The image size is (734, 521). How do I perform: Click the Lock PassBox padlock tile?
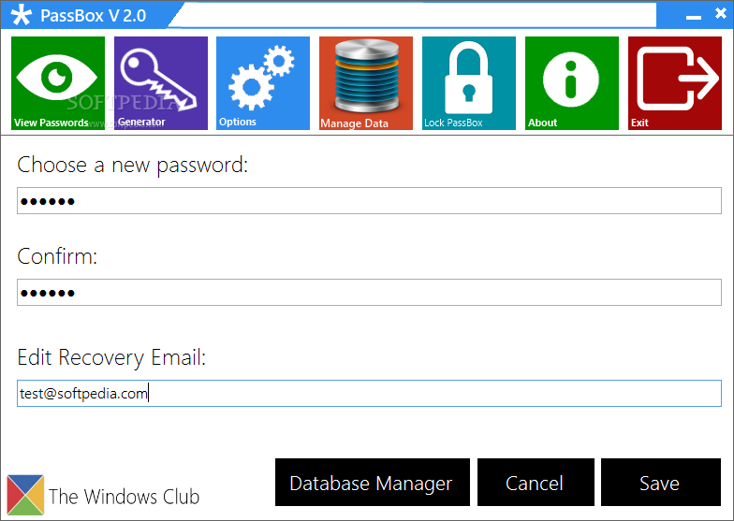468,82
